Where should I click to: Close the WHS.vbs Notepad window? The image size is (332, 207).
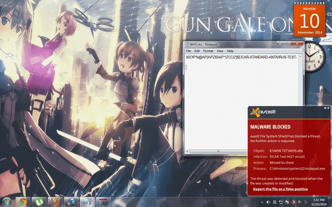tap(297, 44)
